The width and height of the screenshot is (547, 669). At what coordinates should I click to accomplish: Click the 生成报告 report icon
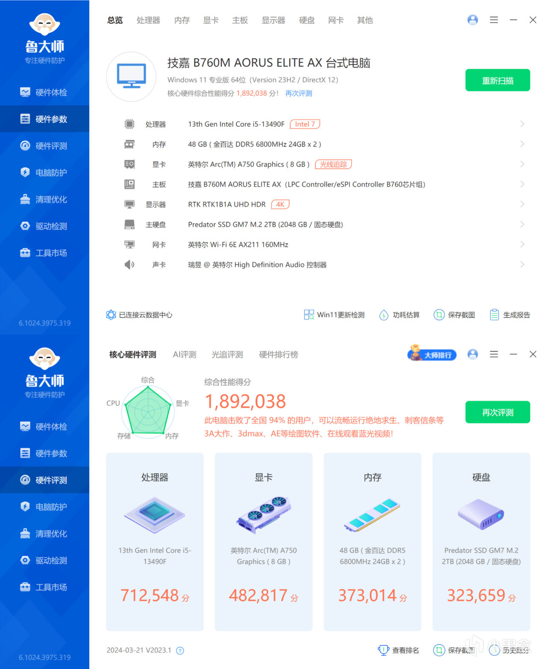pyautogui.click(x=494, y=315)
